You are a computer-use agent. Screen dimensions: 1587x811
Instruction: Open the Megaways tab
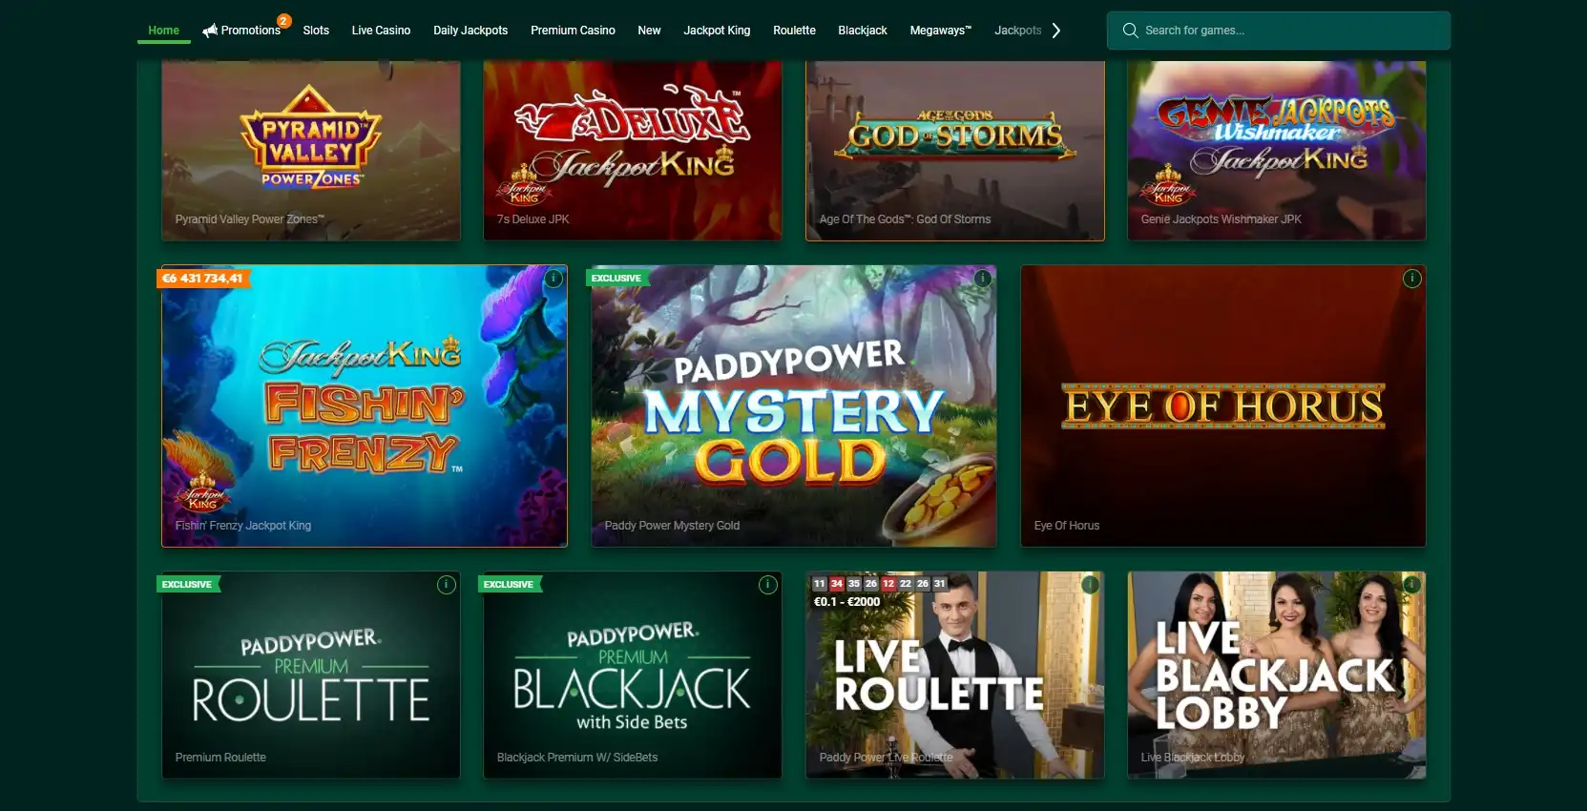[940, 31]
